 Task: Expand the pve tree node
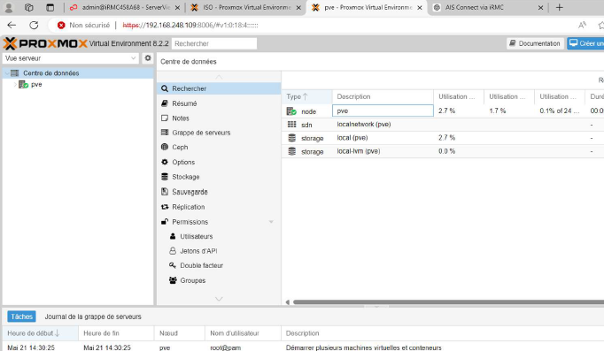click(15, 85)
